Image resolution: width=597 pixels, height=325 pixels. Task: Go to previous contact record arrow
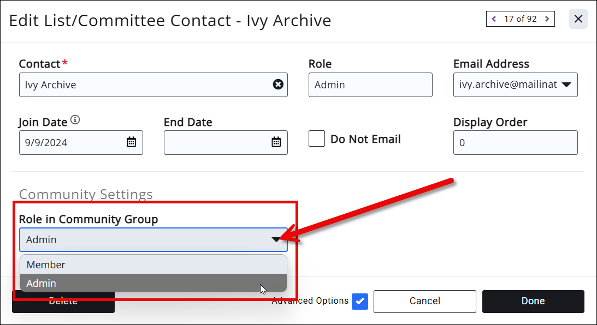click(494, 19)
